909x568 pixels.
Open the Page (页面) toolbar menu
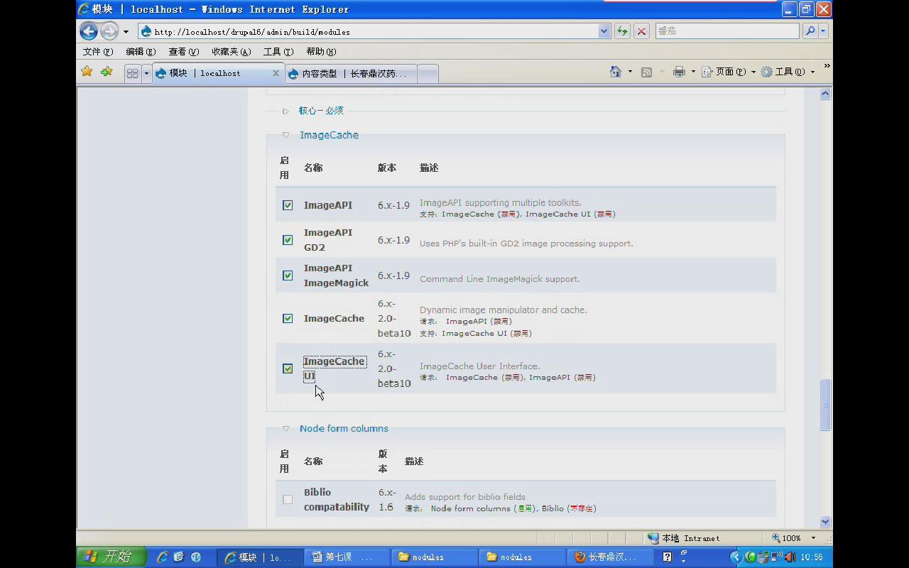(x=729, y=72)
